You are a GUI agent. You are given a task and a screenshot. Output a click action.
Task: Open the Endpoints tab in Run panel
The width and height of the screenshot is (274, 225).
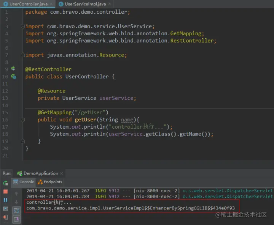(x=50, y=182)
